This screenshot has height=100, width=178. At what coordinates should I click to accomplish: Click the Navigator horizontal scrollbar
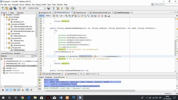pyautogui.click(x=13, y=86)
